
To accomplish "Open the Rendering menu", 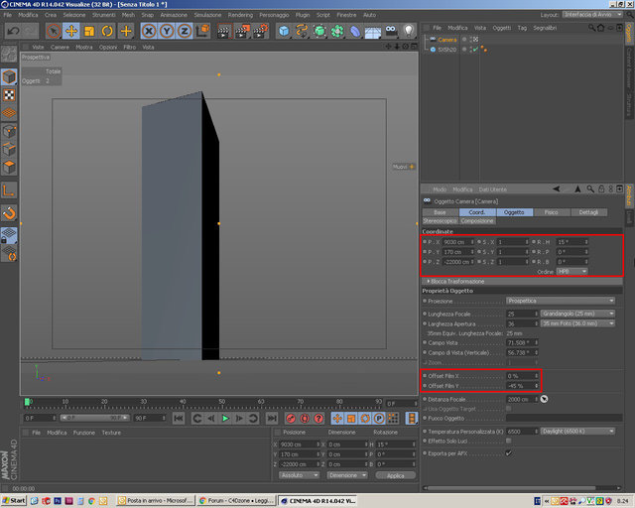I will point(240,15).
